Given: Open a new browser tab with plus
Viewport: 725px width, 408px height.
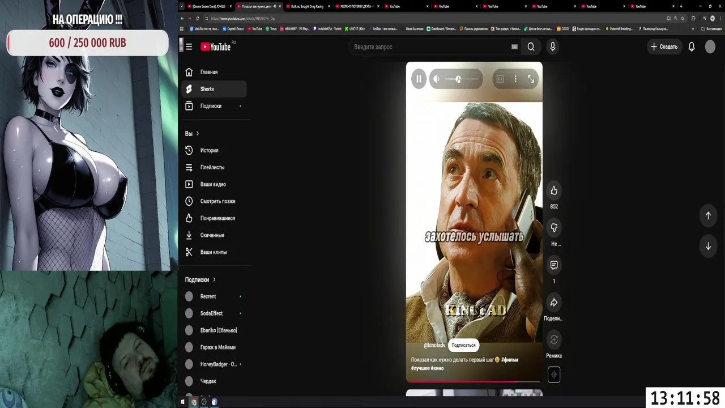Looking at the screenshot, I should point(681,6).
